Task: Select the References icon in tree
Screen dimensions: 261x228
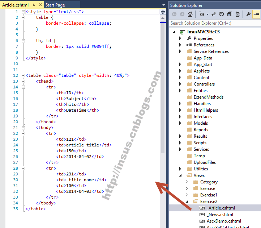Action: coord(189,45)
